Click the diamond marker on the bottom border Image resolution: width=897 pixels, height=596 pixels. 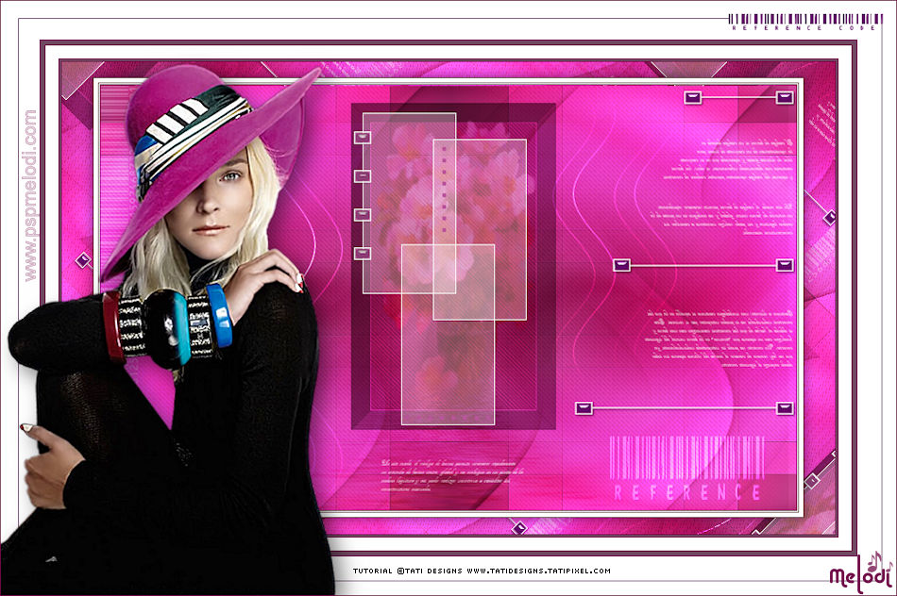point(517,527)
